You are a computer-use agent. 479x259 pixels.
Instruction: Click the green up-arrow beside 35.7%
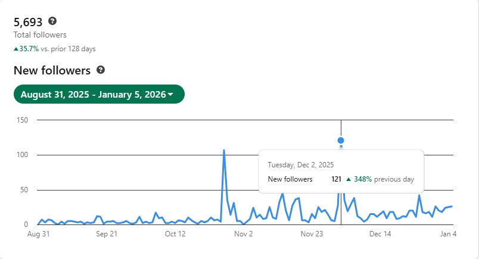click(x=16, y=49)
